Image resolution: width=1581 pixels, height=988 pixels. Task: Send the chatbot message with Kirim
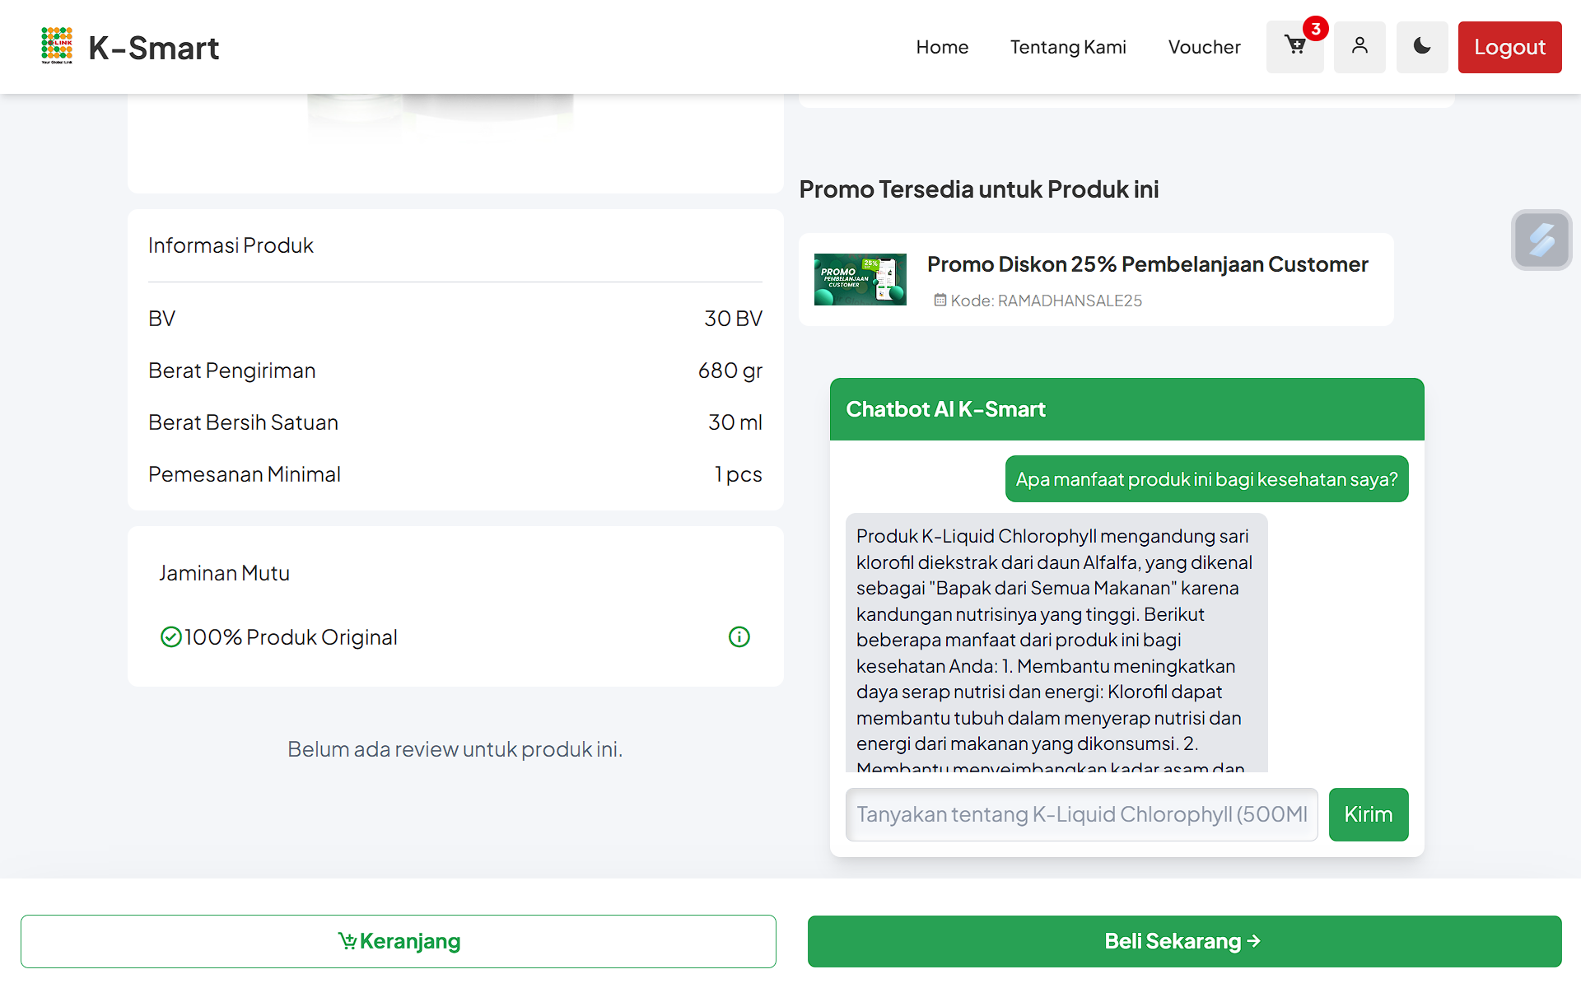click(x=1369, y=814)
